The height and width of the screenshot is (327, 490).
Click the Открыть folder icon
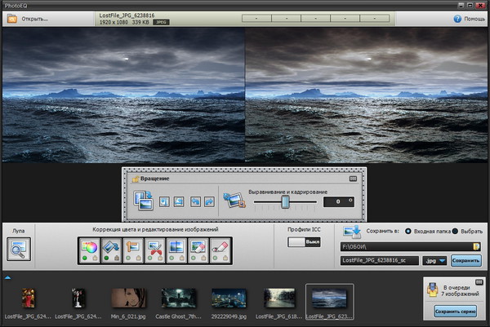point(12,19)
